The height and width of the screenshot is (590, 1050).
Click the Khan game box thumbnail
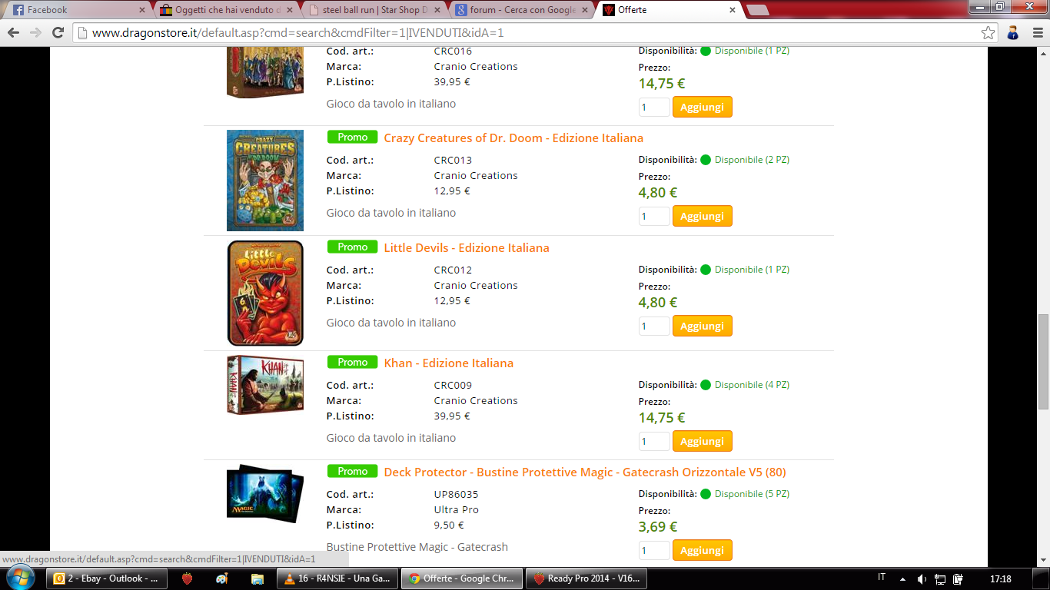point(265,385)
